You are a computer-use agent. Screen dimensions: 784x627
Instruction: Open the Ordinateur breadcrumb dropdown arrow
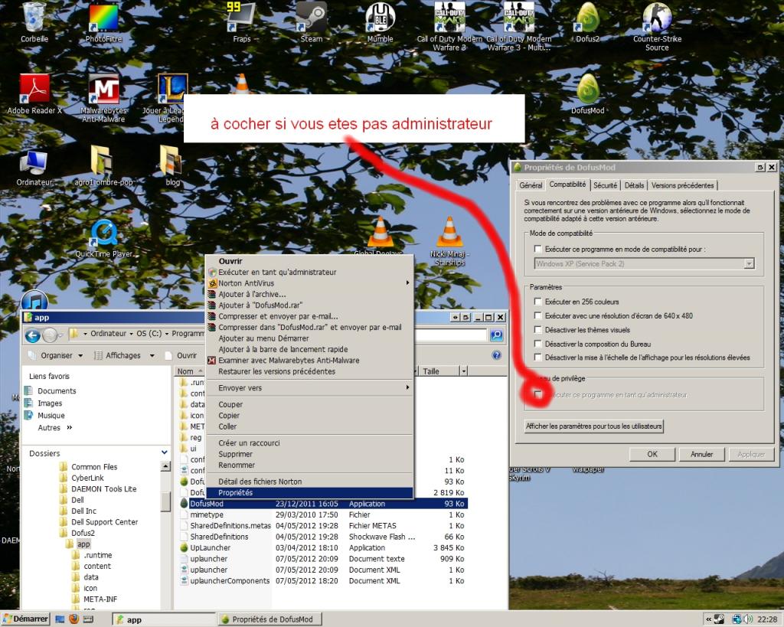(x=131, y=334)
